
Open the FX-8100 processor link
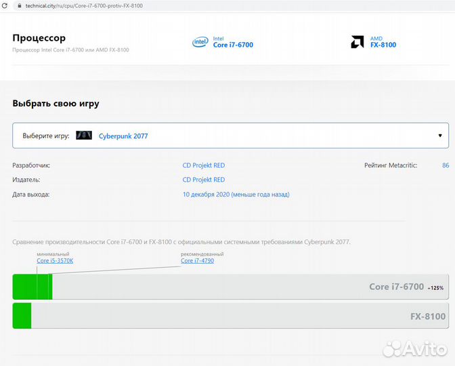click(383, 45)
